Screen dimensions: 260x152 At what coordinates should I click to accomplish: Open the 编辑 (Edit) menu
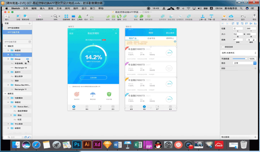pyautogui.click(x=34, y=8)
